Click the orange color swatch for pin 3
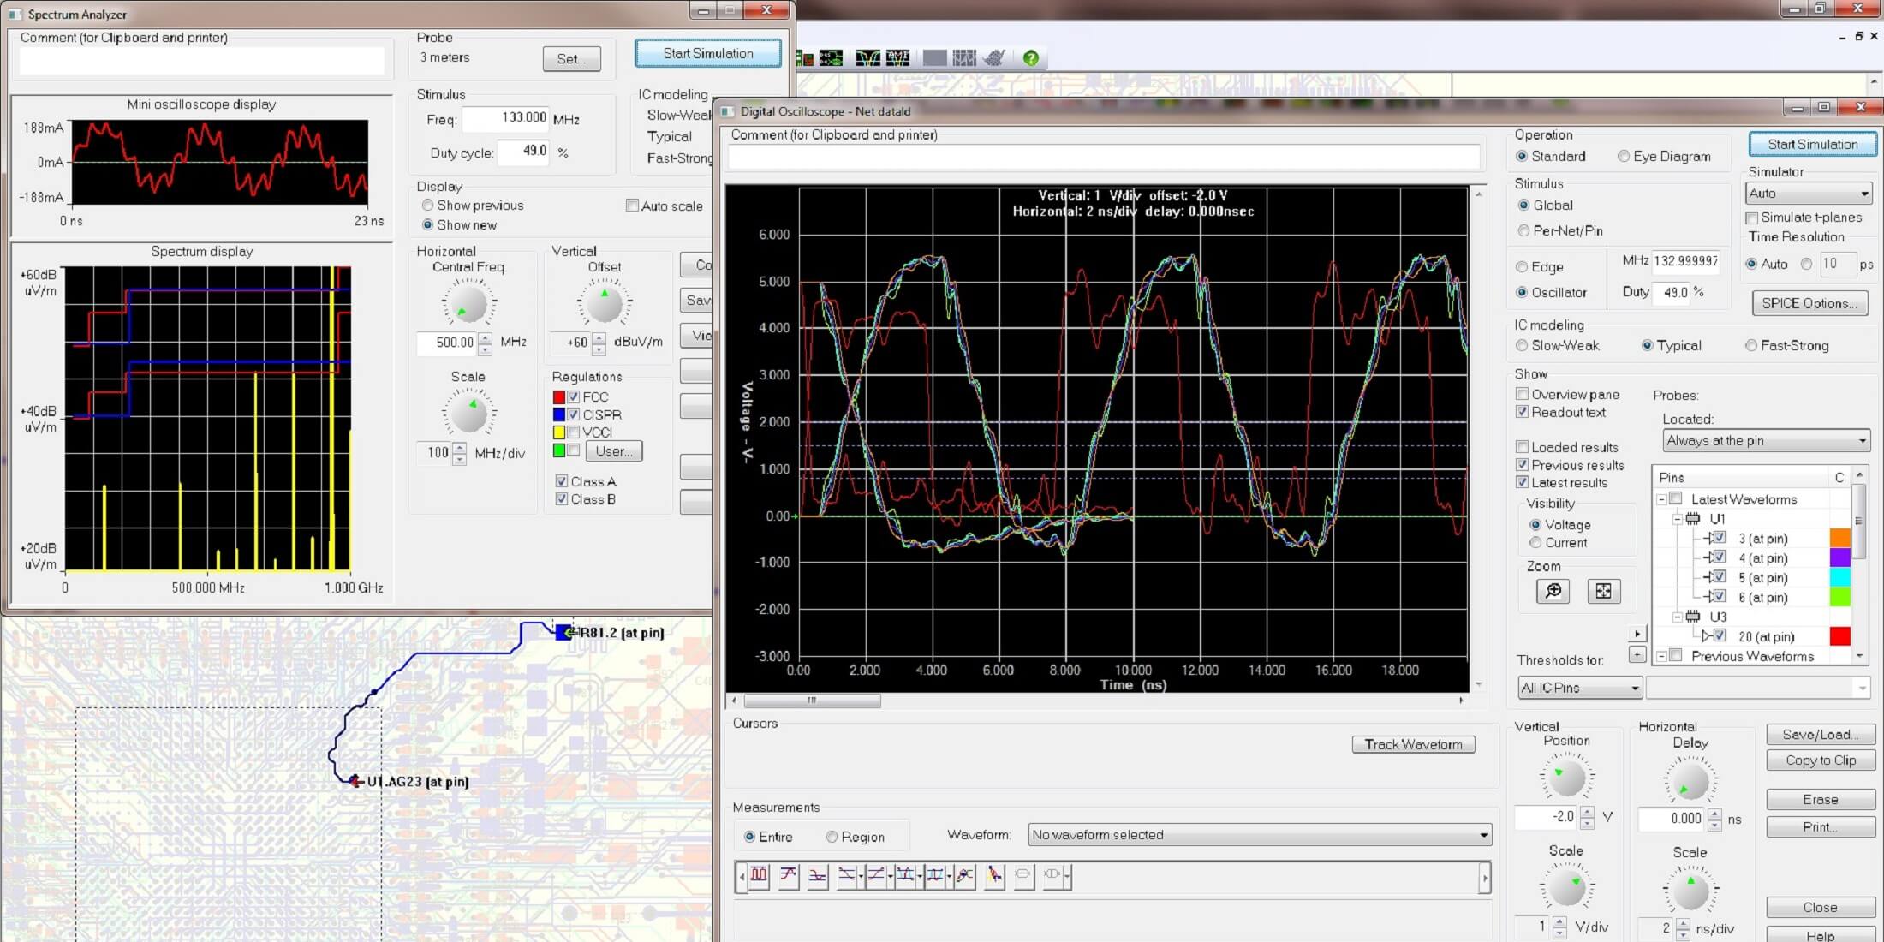 click(1839, 539)
